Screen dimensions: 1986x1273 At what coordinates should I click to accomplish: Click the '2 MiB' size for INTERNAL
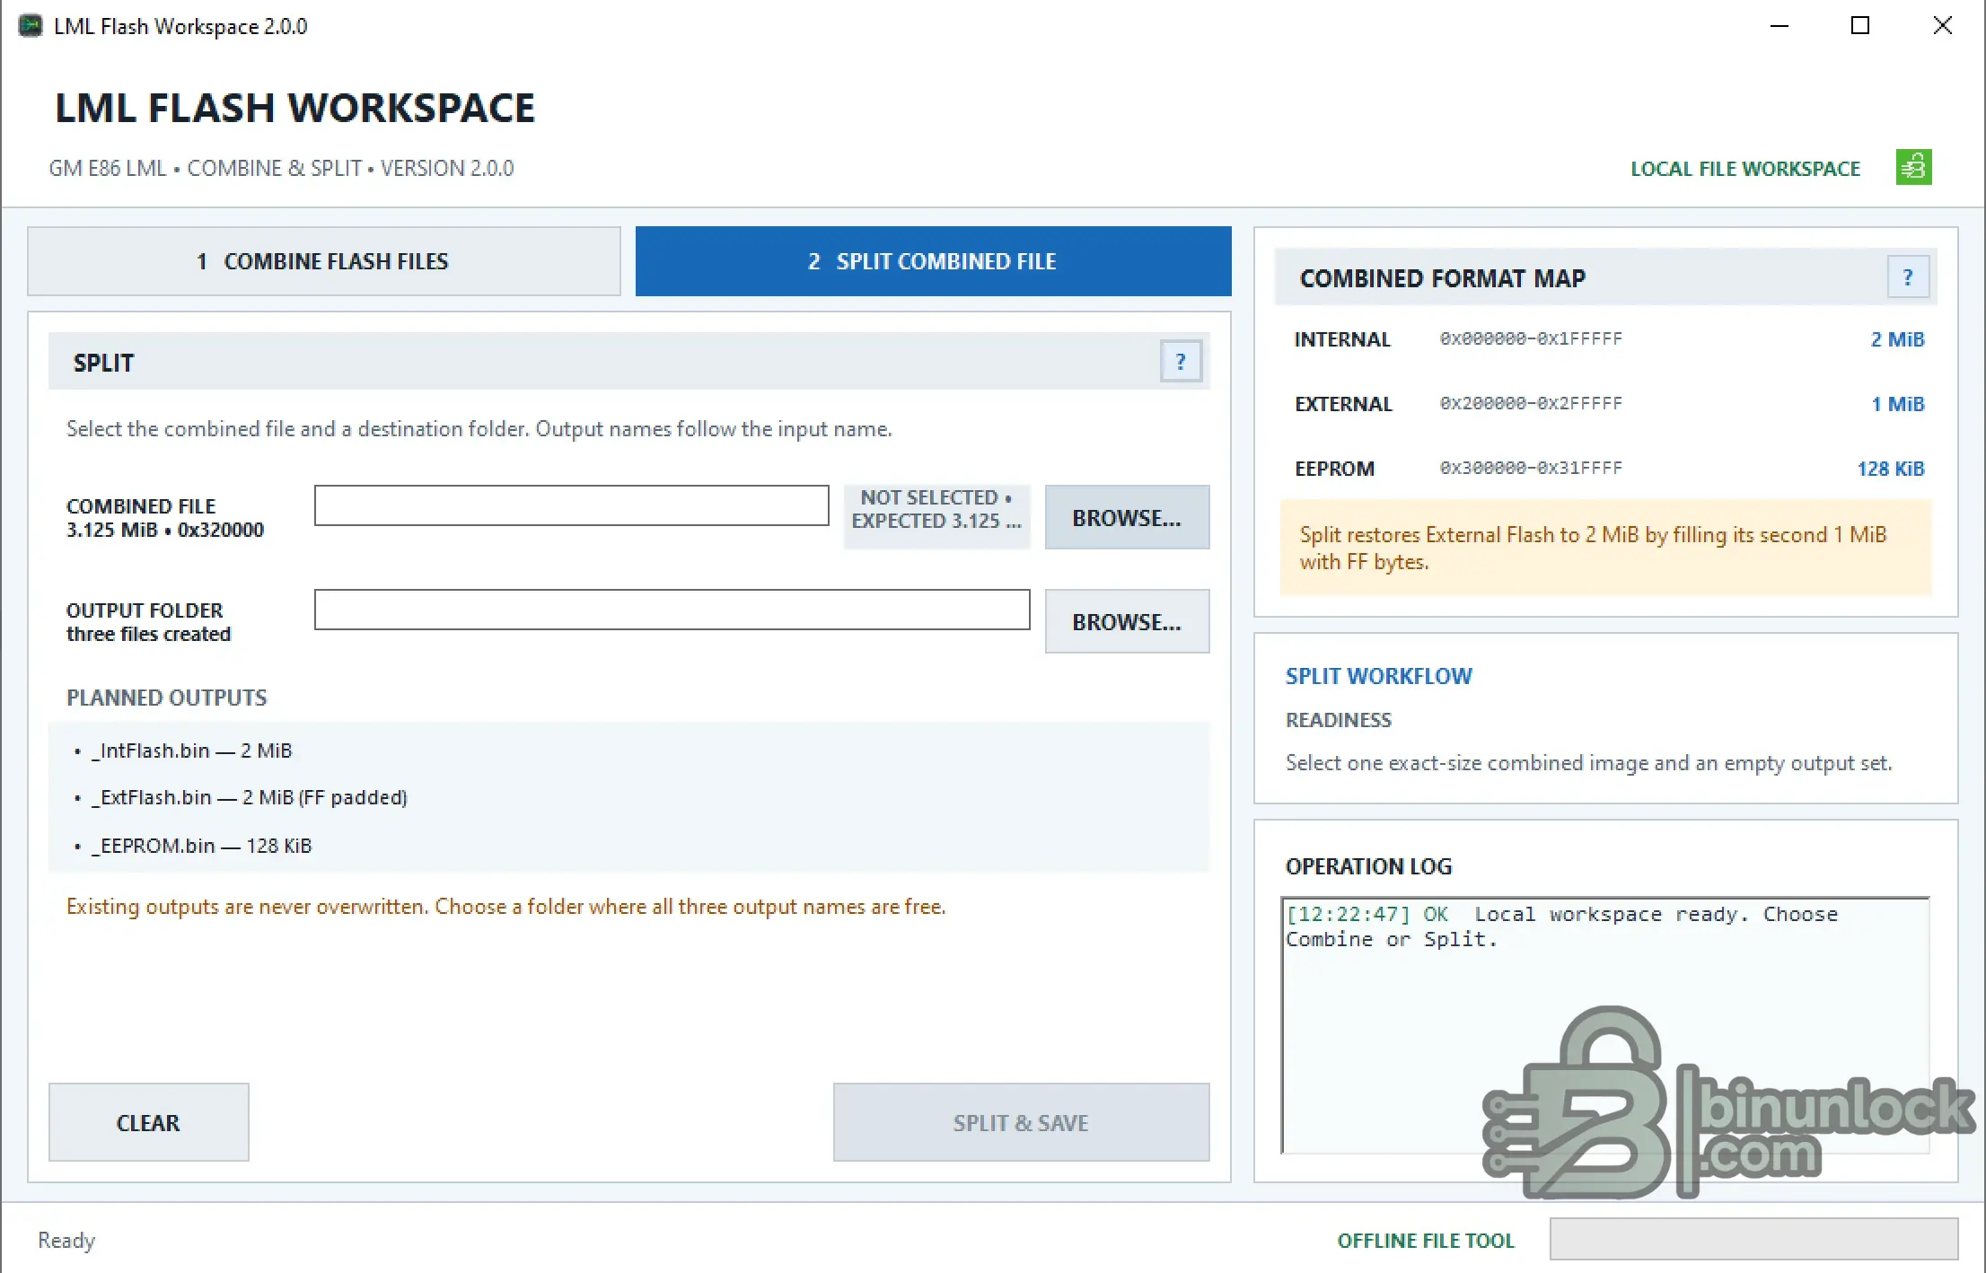click(1897, 339)
